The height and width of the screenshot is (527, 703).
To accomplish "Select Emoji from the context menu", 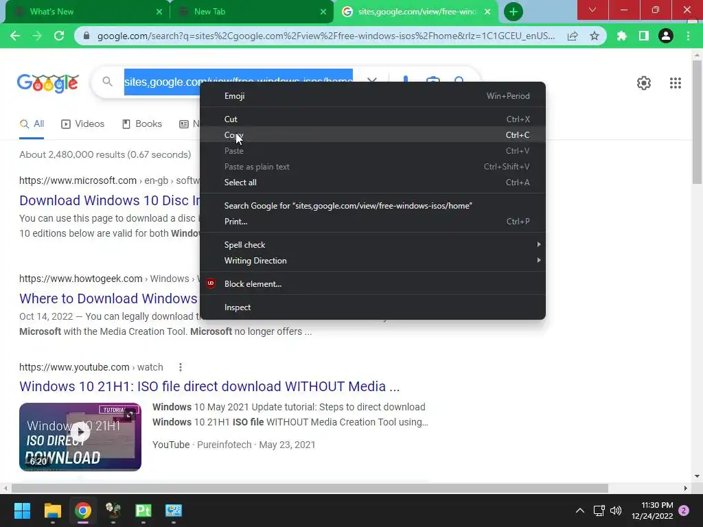I will [x=373, y=96].
